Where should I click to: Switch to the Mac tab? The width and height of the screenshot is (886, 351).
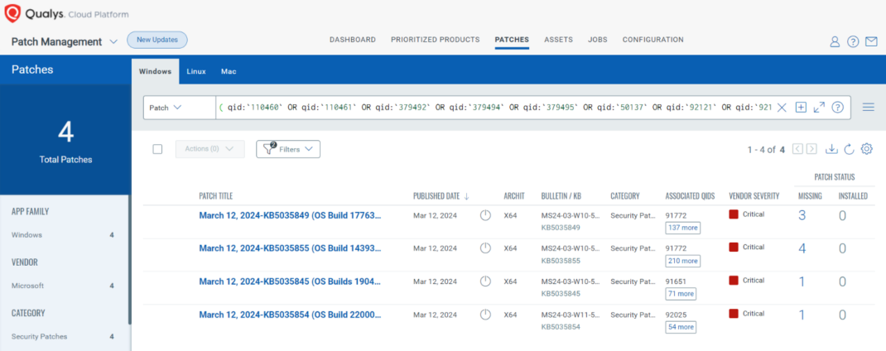(x=229, y=72)
